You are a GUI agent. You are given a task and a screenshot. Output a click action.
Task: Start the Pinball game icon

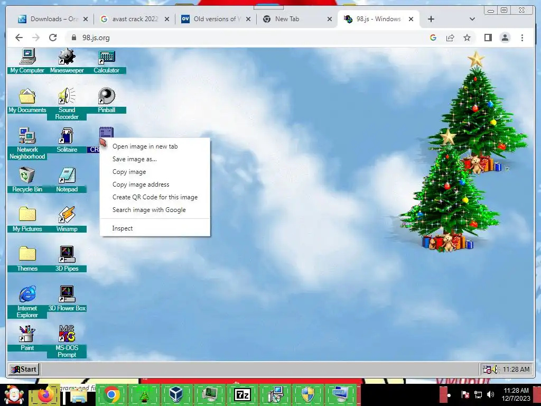tap(106, 101)
